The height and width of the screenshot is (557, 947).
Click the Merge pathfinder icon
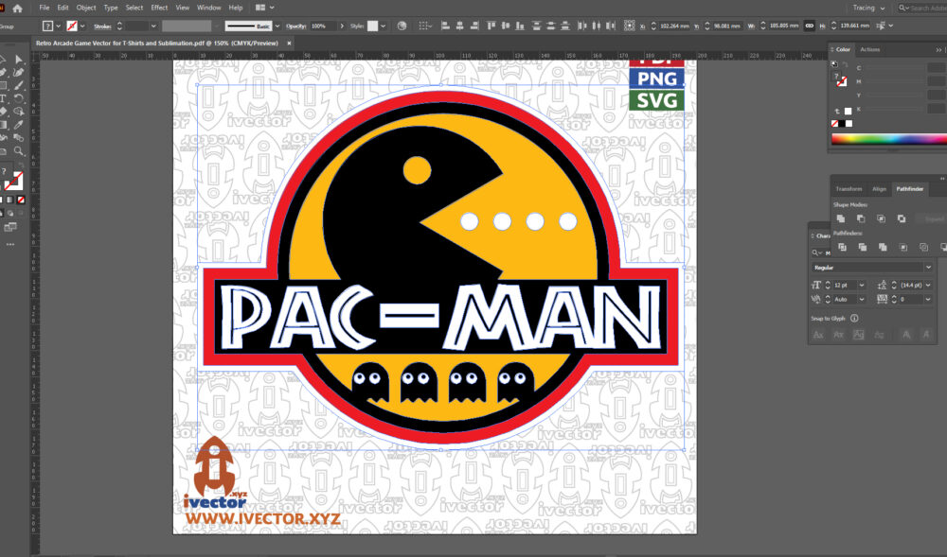(x=883, y=247)
